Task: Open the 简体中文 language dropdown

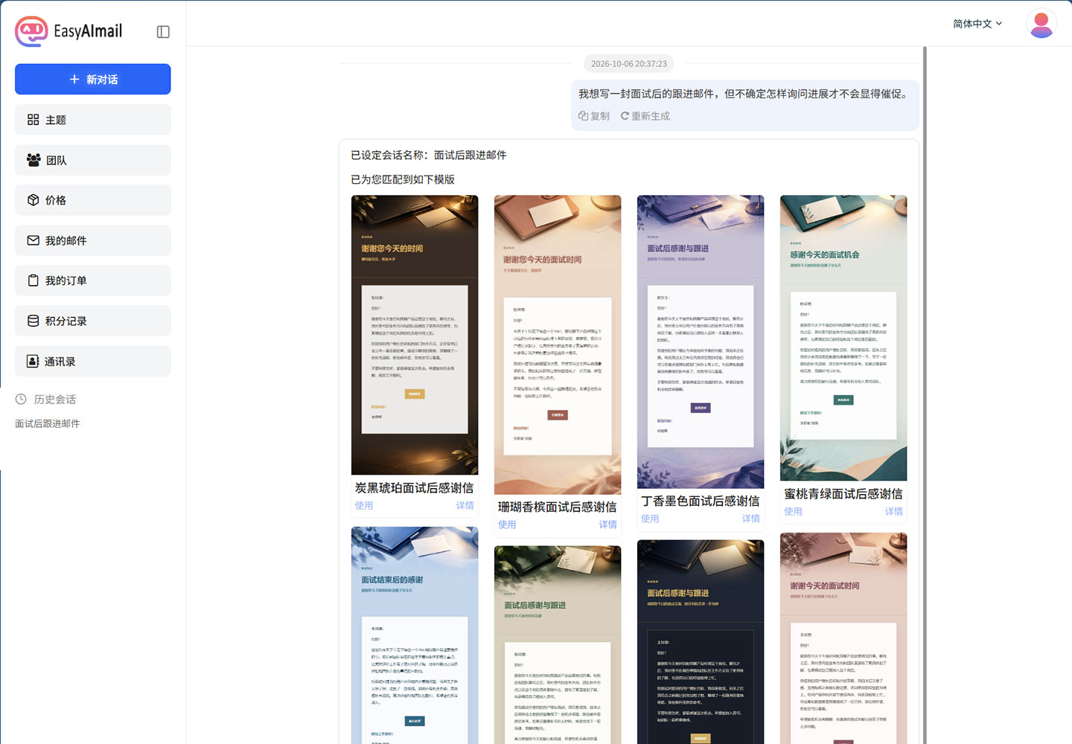Action: (x=977, y=24)
